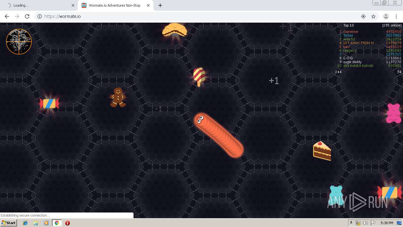The image size is (403, 227).
Task: Open the Chrome profile avatar menu
Action: [x=386, y=16]
